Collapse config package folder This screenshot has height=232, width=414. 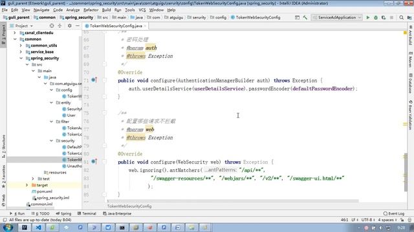52,90
